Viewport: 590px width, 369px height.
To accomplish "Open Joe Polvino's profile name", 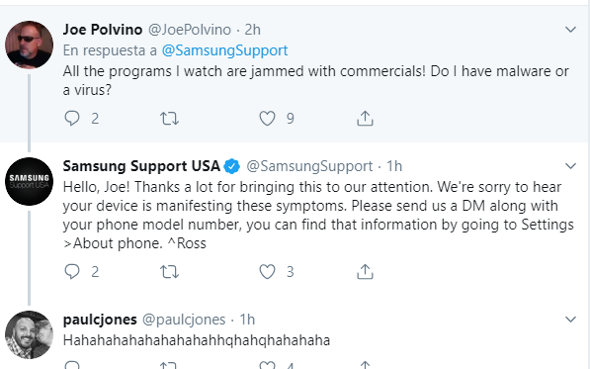I will 103,30.
